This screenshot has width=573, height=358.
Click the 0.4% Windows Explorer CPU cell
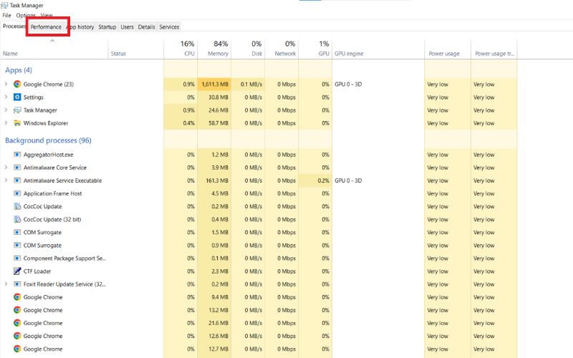pos(180,123)
